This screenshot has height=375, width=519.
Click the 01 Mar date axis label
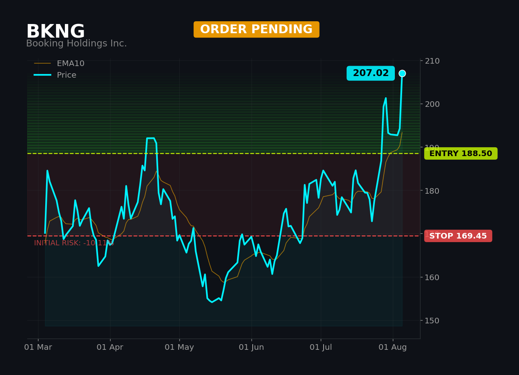(38, 347)
